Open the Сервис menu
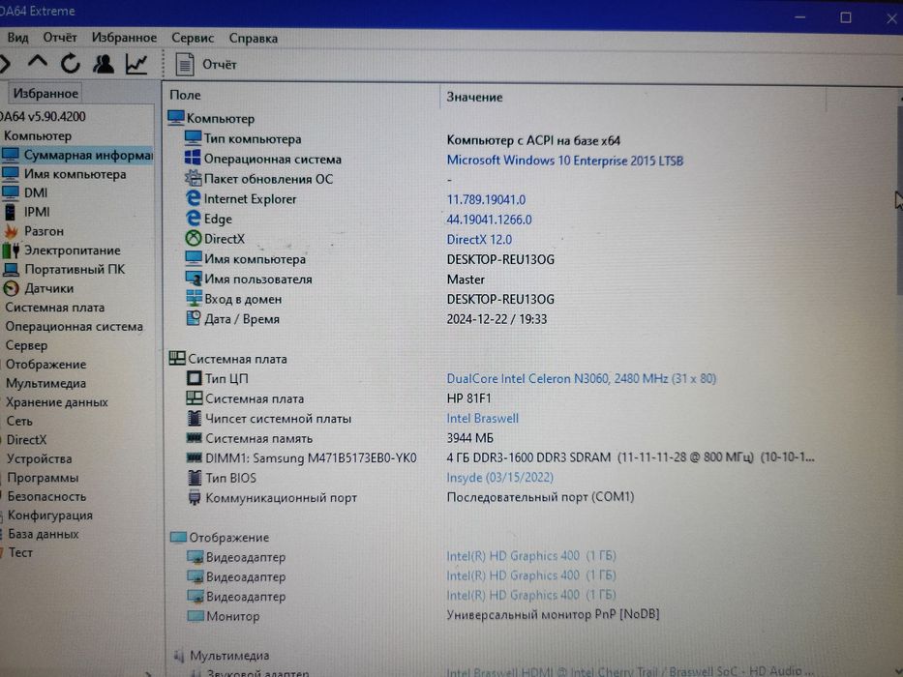This screenshot has height=677, width=903. pyautogui.click(x=193, y=39)
